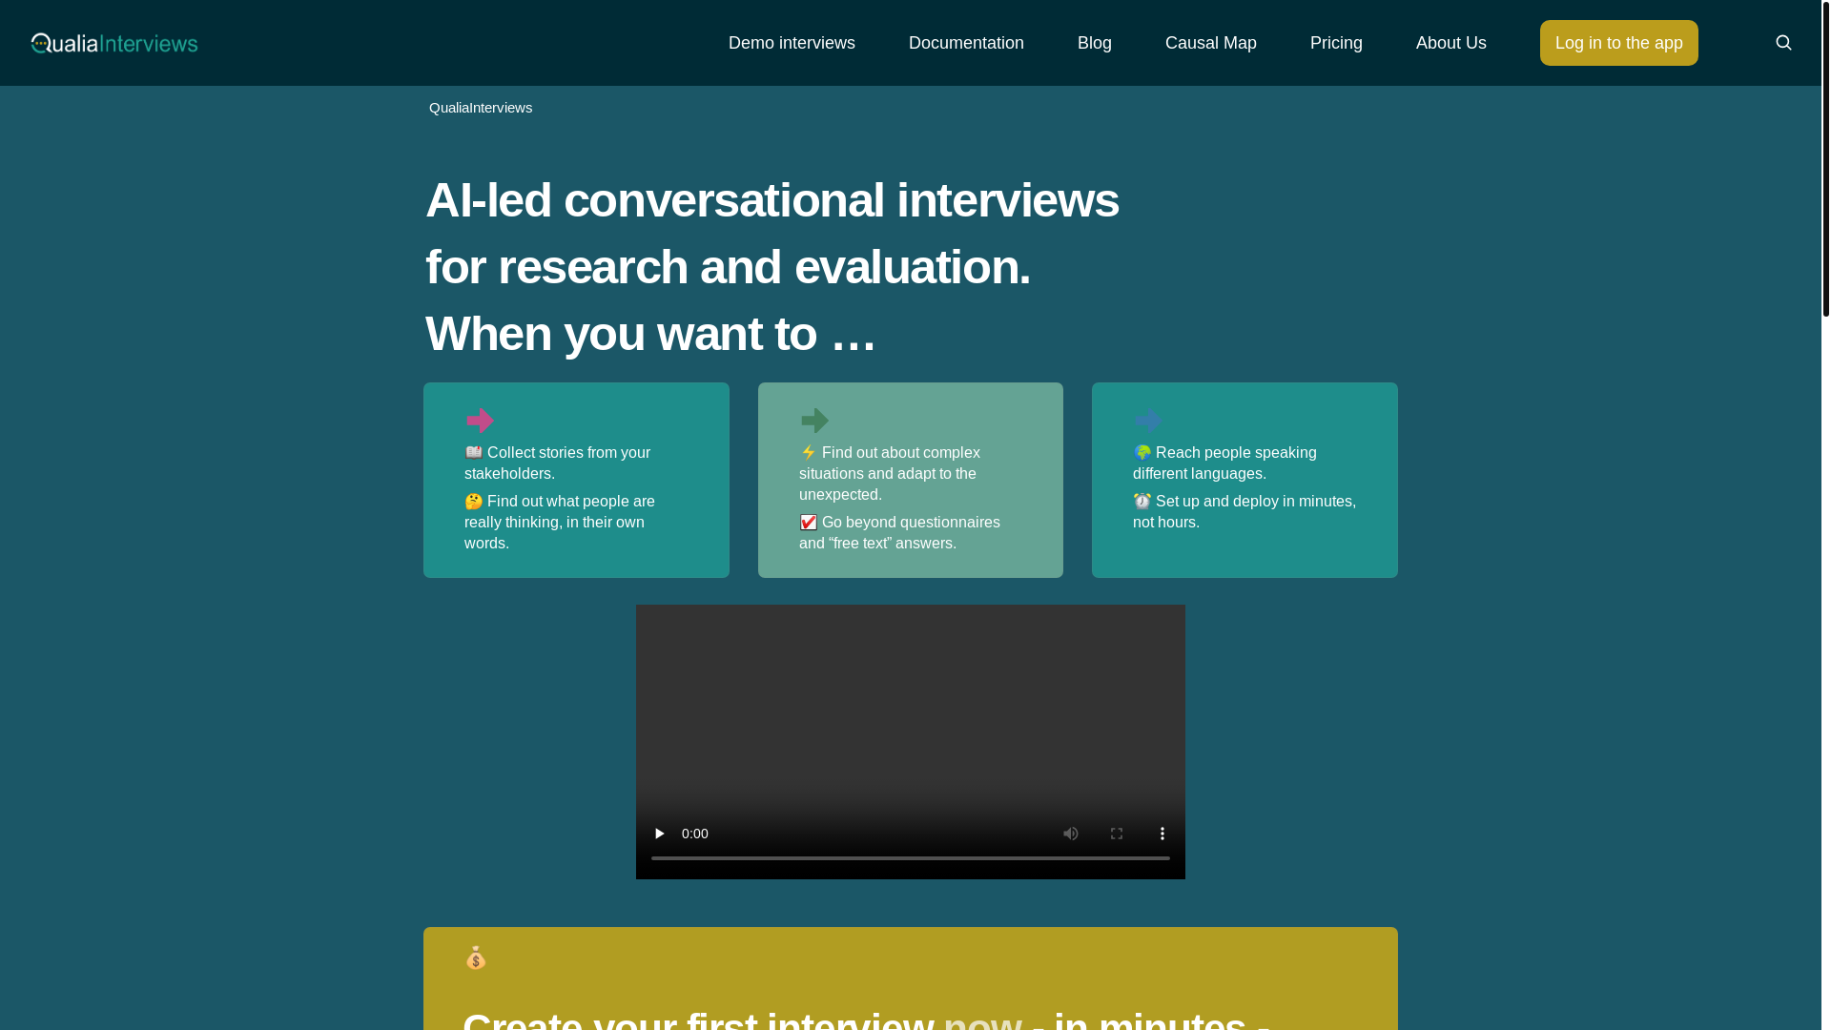This screenshot has width=1831, height=1030.
Task: Click the money bag emoji icon
Action: click(476, 958)
